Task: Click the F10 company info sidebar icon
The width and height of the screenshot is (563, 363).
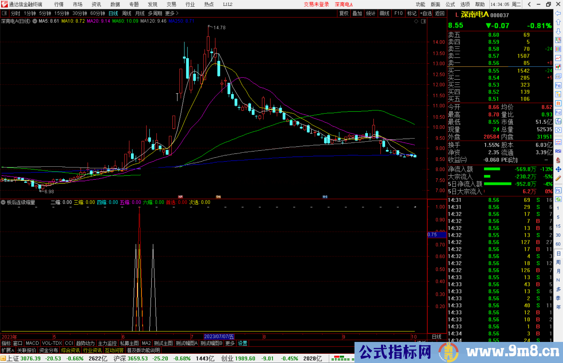Action: coord(558,86)
